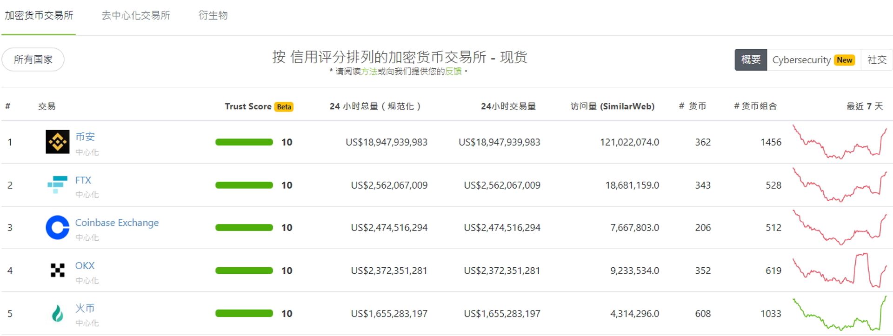
Task: Click 火币 trust score bar
Action: [x=244, y=313]
